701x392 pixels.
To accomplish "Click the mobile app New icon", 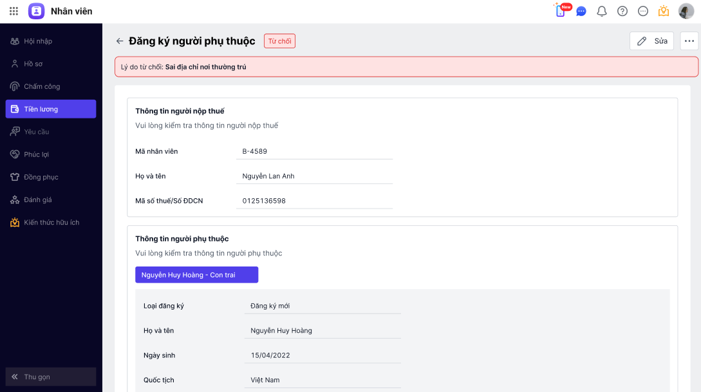I will point(561,10).
